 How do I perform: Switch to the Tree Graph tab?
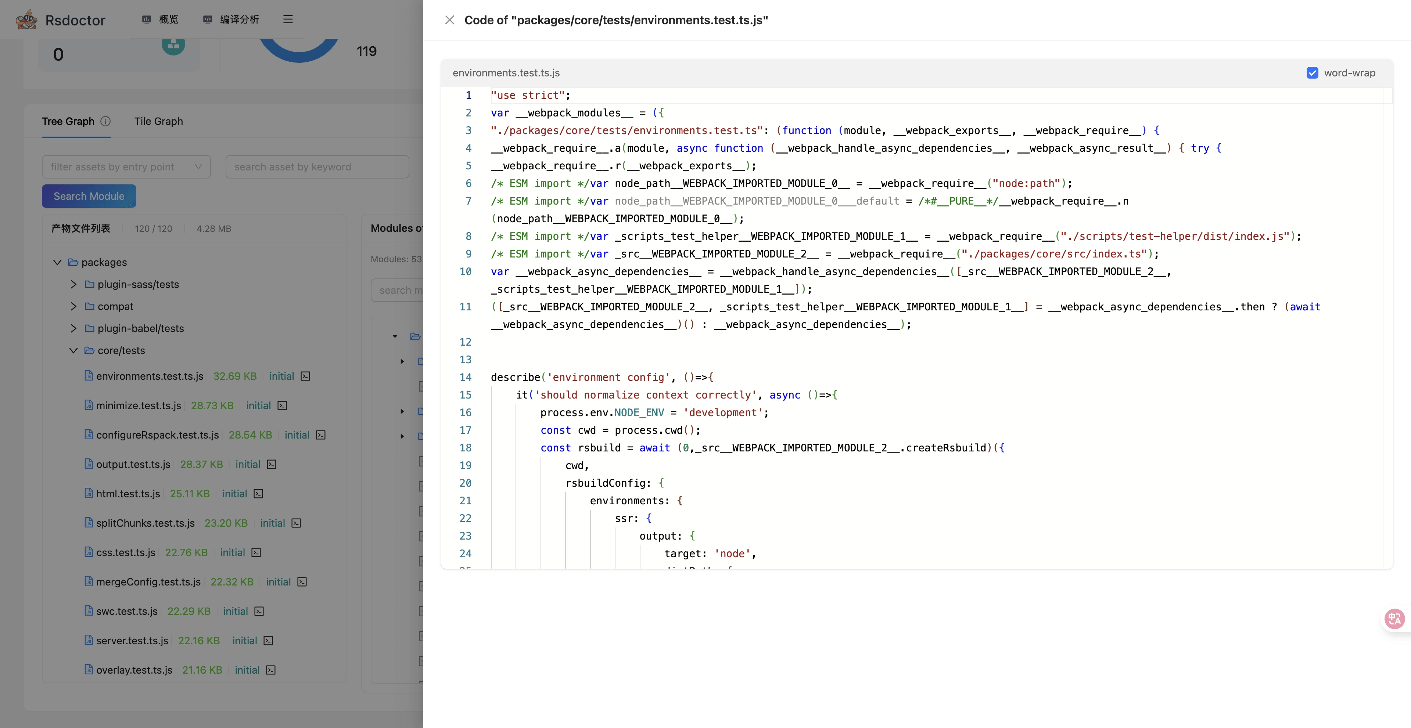coord(68,121)
